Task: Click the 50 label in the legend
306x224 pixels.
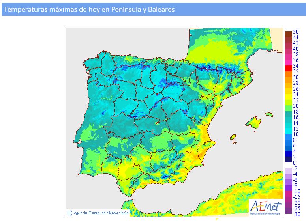Action: click(296, 31)
